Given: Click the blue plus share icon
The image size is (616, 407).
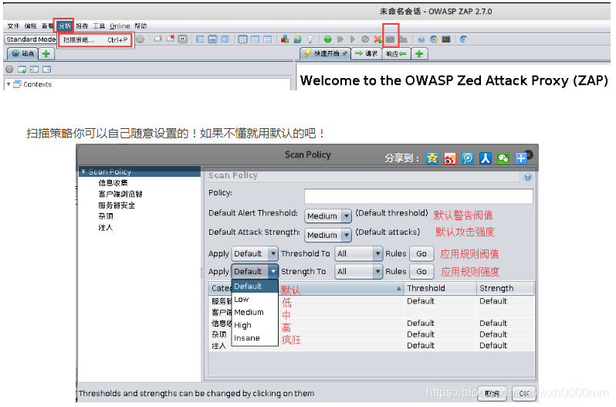Looking at the screenshot, I should pos(521,158).
